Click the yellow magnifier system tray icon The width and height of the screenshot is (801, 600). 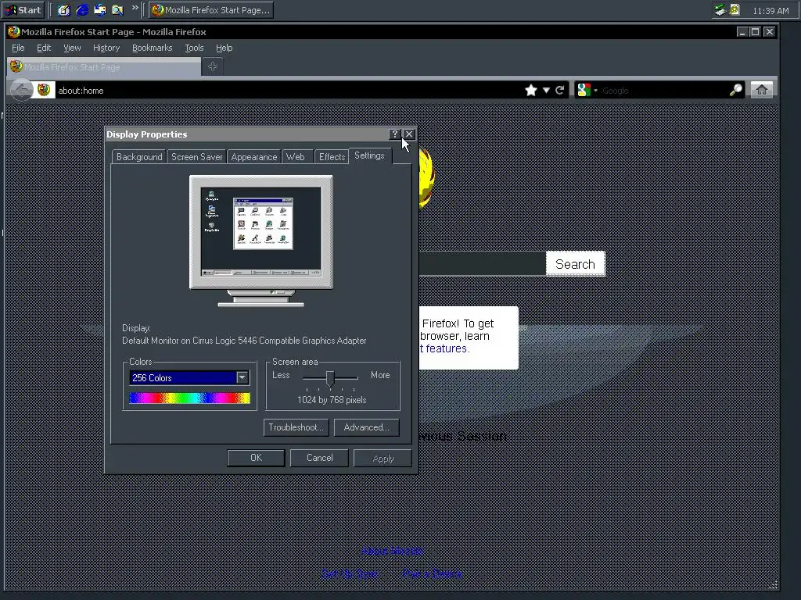(x=735, y=9)
